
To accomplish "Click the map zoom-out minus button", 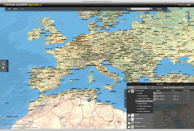I will 188,22.
